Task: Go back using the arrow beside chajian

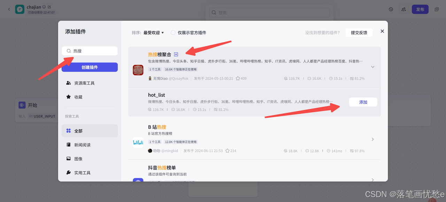Action: [x=9, y=9]
